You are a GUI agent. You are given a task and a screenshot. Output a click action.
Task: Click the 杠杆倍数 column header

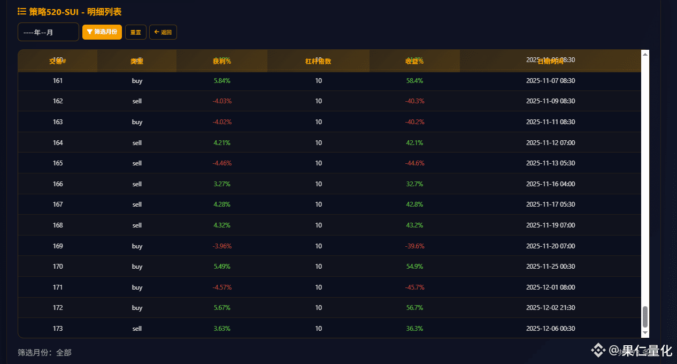[318, 61]
